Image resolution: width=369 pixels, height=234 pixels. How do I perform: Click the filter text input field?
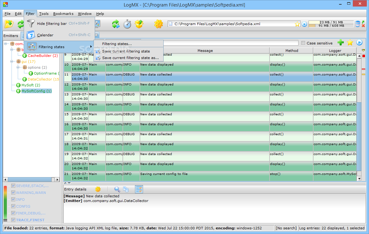(x=231, y=43)
